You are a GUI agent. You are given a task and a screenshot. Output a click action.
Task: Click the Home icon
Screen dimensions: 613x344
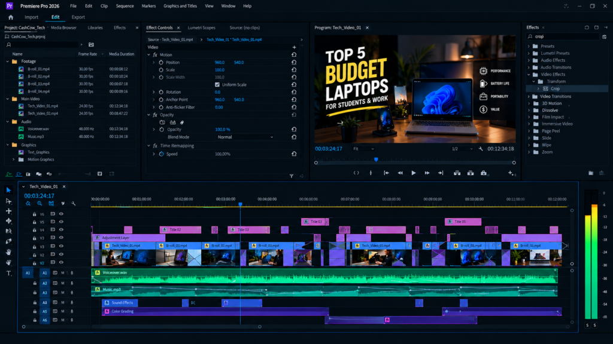point(11,17)
